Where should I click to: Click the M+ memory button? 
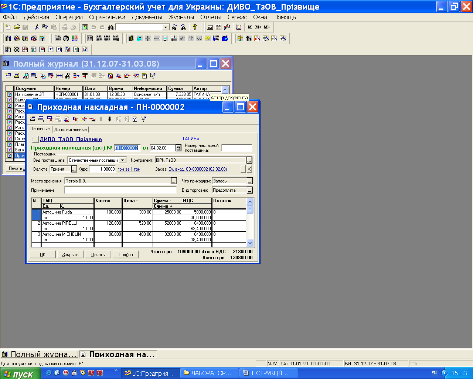coord(258,27)
